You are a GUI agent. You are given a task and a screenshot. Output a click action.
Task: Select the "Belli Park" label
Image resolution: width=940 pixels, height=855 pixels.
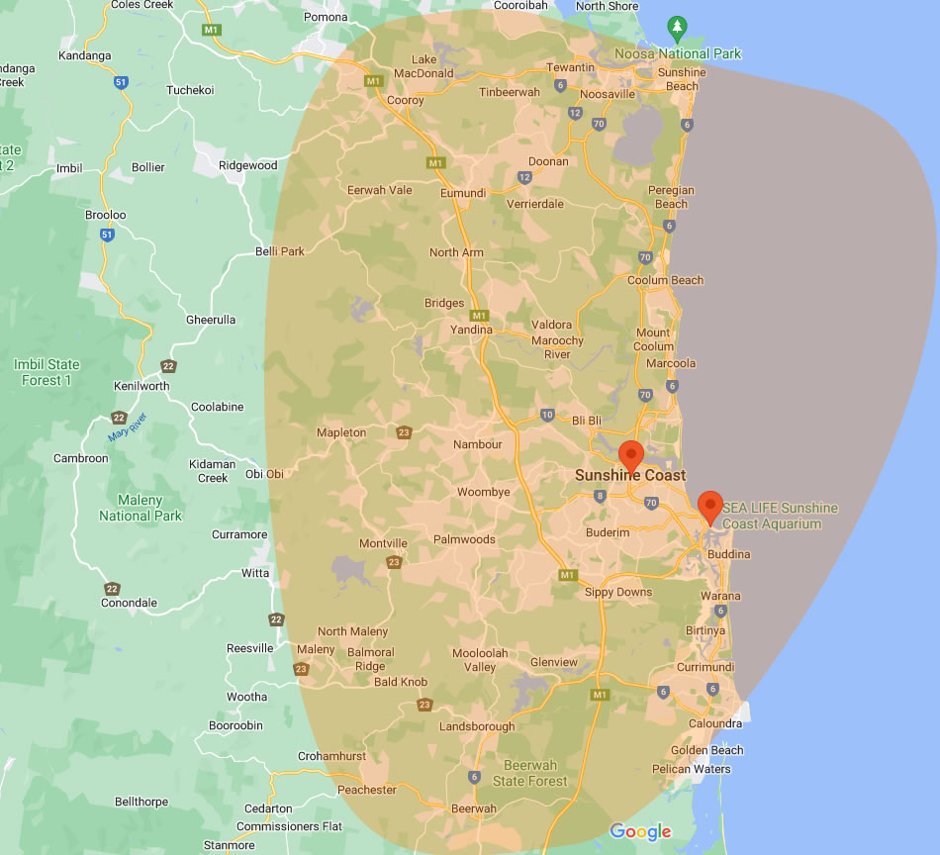point(280,251)
